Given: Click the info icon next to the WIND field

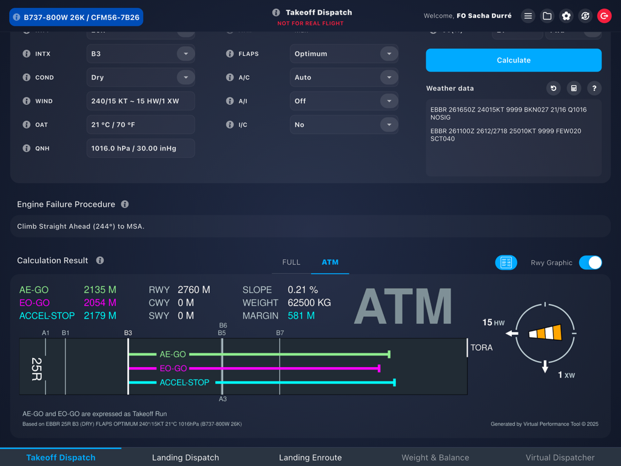Looking at the screenshot, I should [26, 101].
